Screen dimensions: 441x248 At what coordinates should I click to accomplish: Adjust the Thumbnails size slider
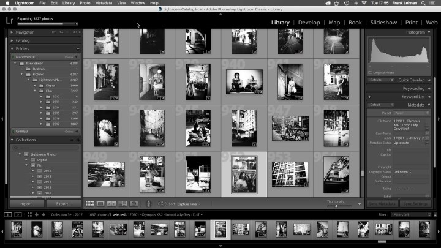pyautogui.click(x=336, y=206)
